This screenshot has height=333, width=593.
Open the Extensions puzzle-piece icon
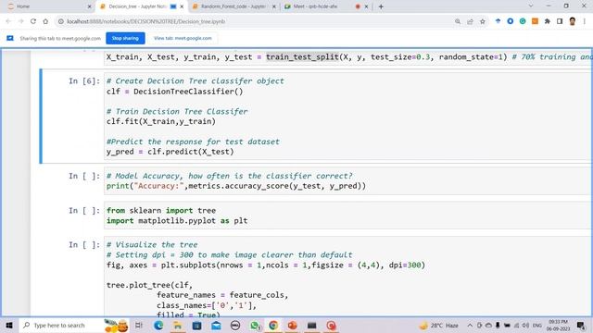pos(548,21)
